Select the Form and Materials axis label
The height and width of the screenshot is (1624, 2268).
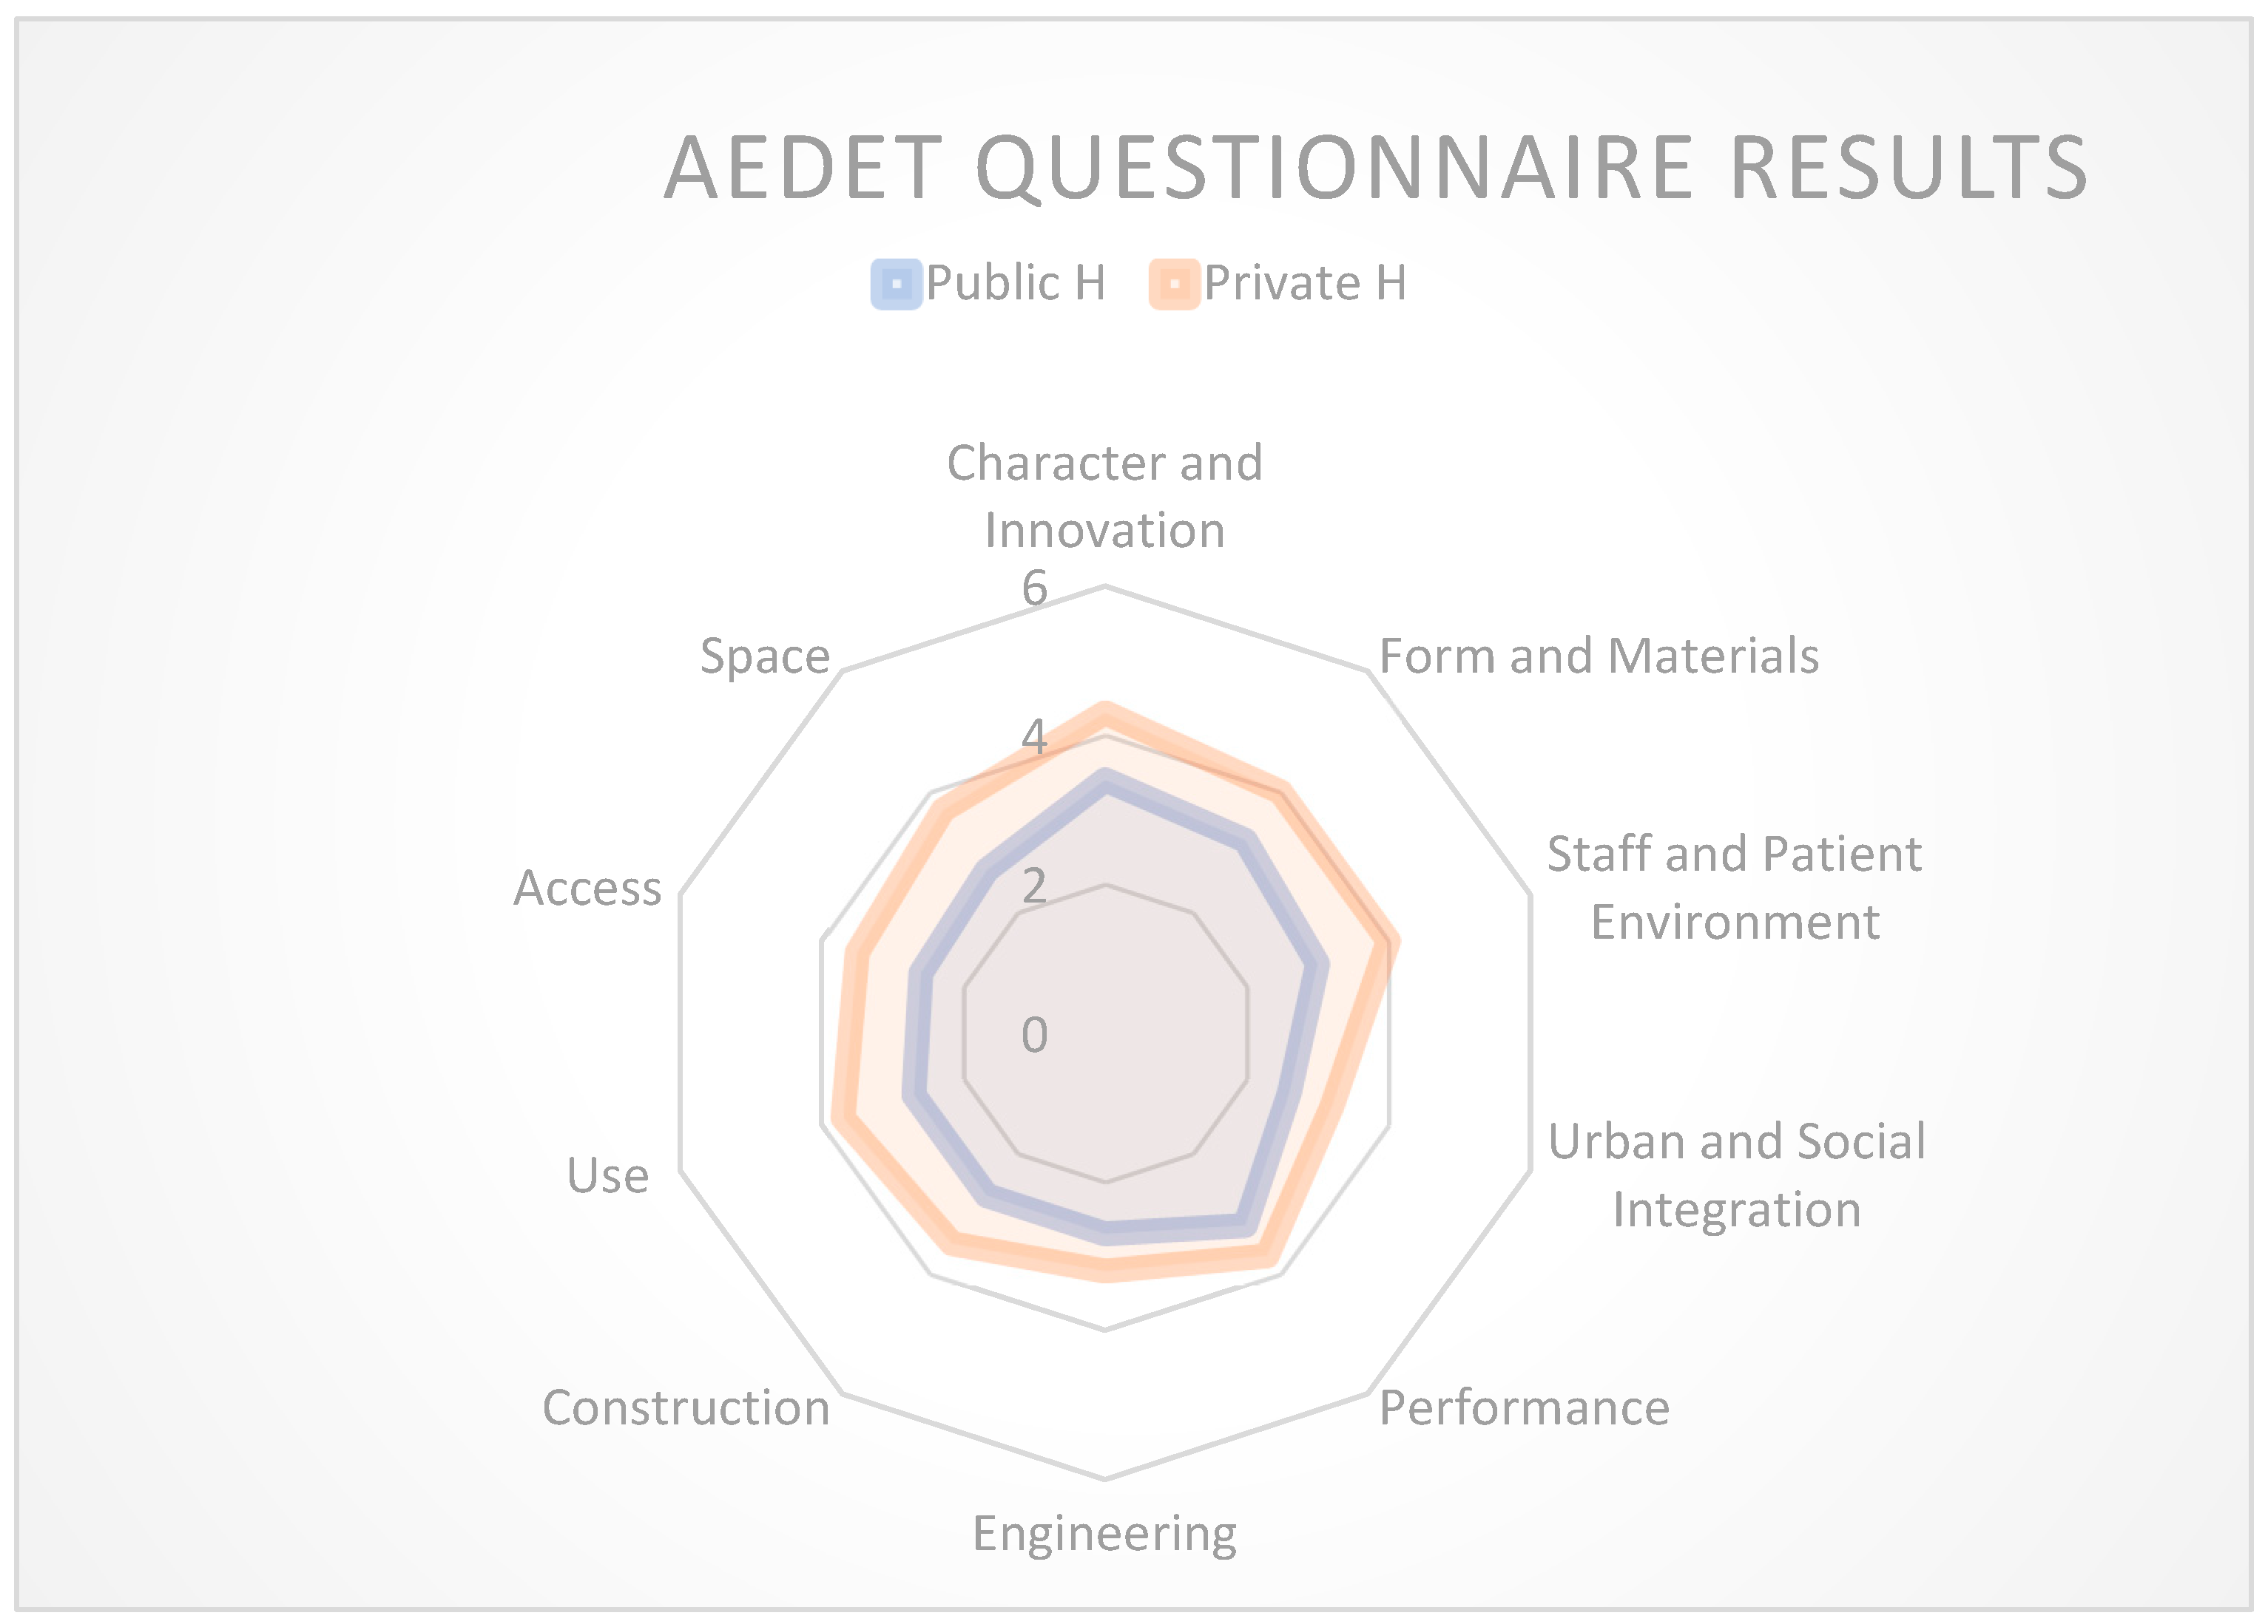coord(1598,656)
